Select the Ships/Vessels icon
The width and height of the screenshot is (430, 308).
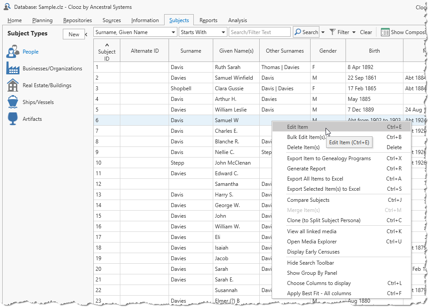coord(13,102)
